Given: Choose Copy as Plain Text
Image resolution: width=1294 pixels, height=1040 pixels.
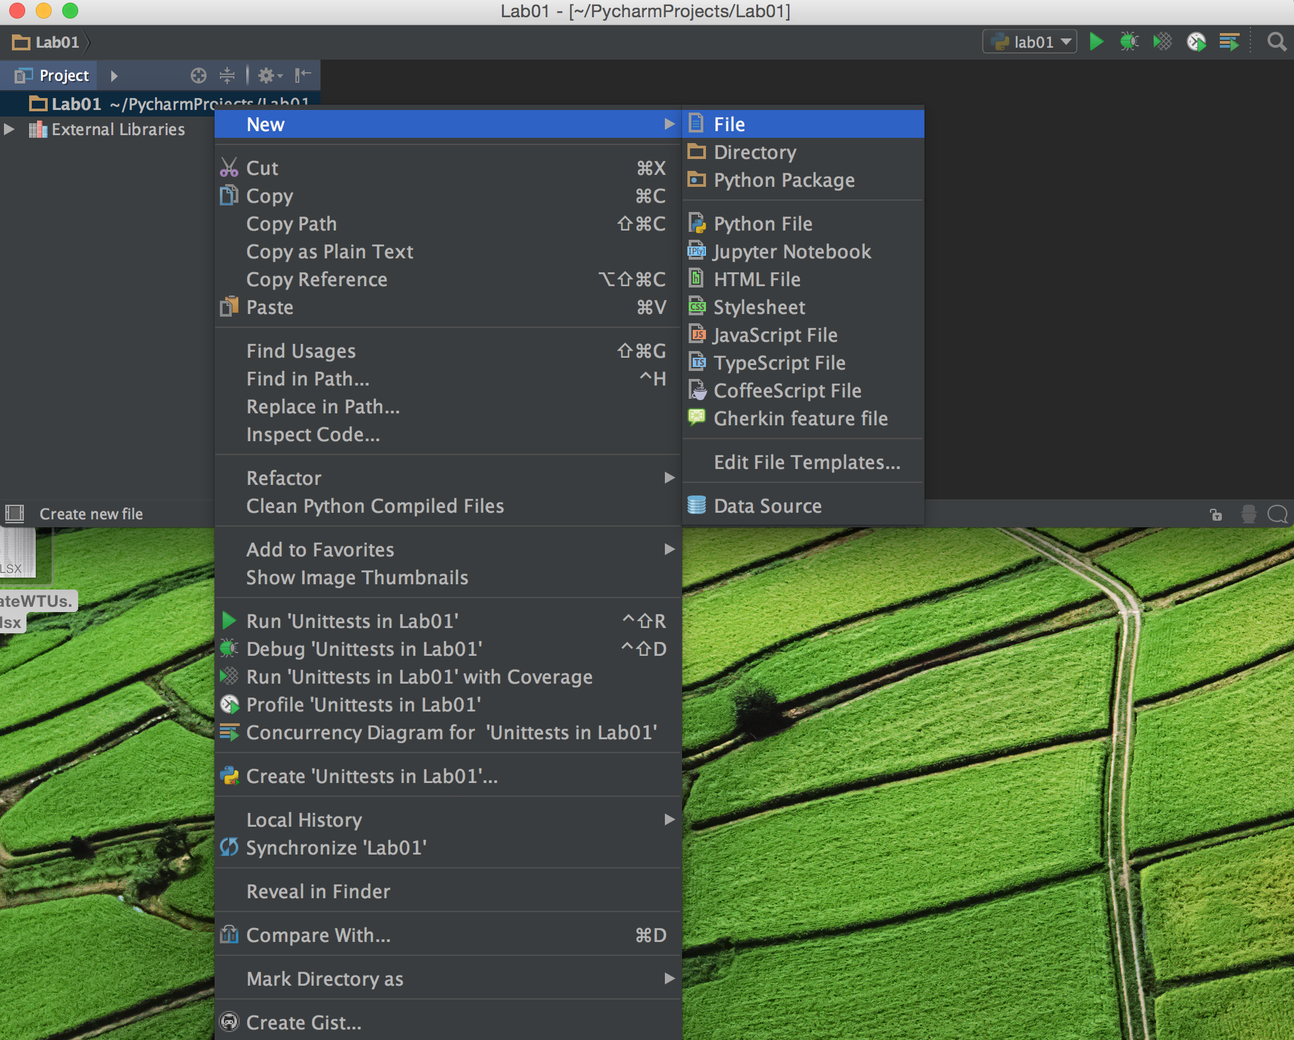Looking at the screenshot, I should [448, 252].
